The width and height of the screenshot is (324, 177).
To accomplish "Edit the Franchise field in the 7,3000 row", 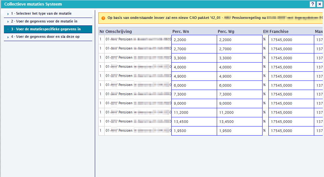I will coord(291,94).
